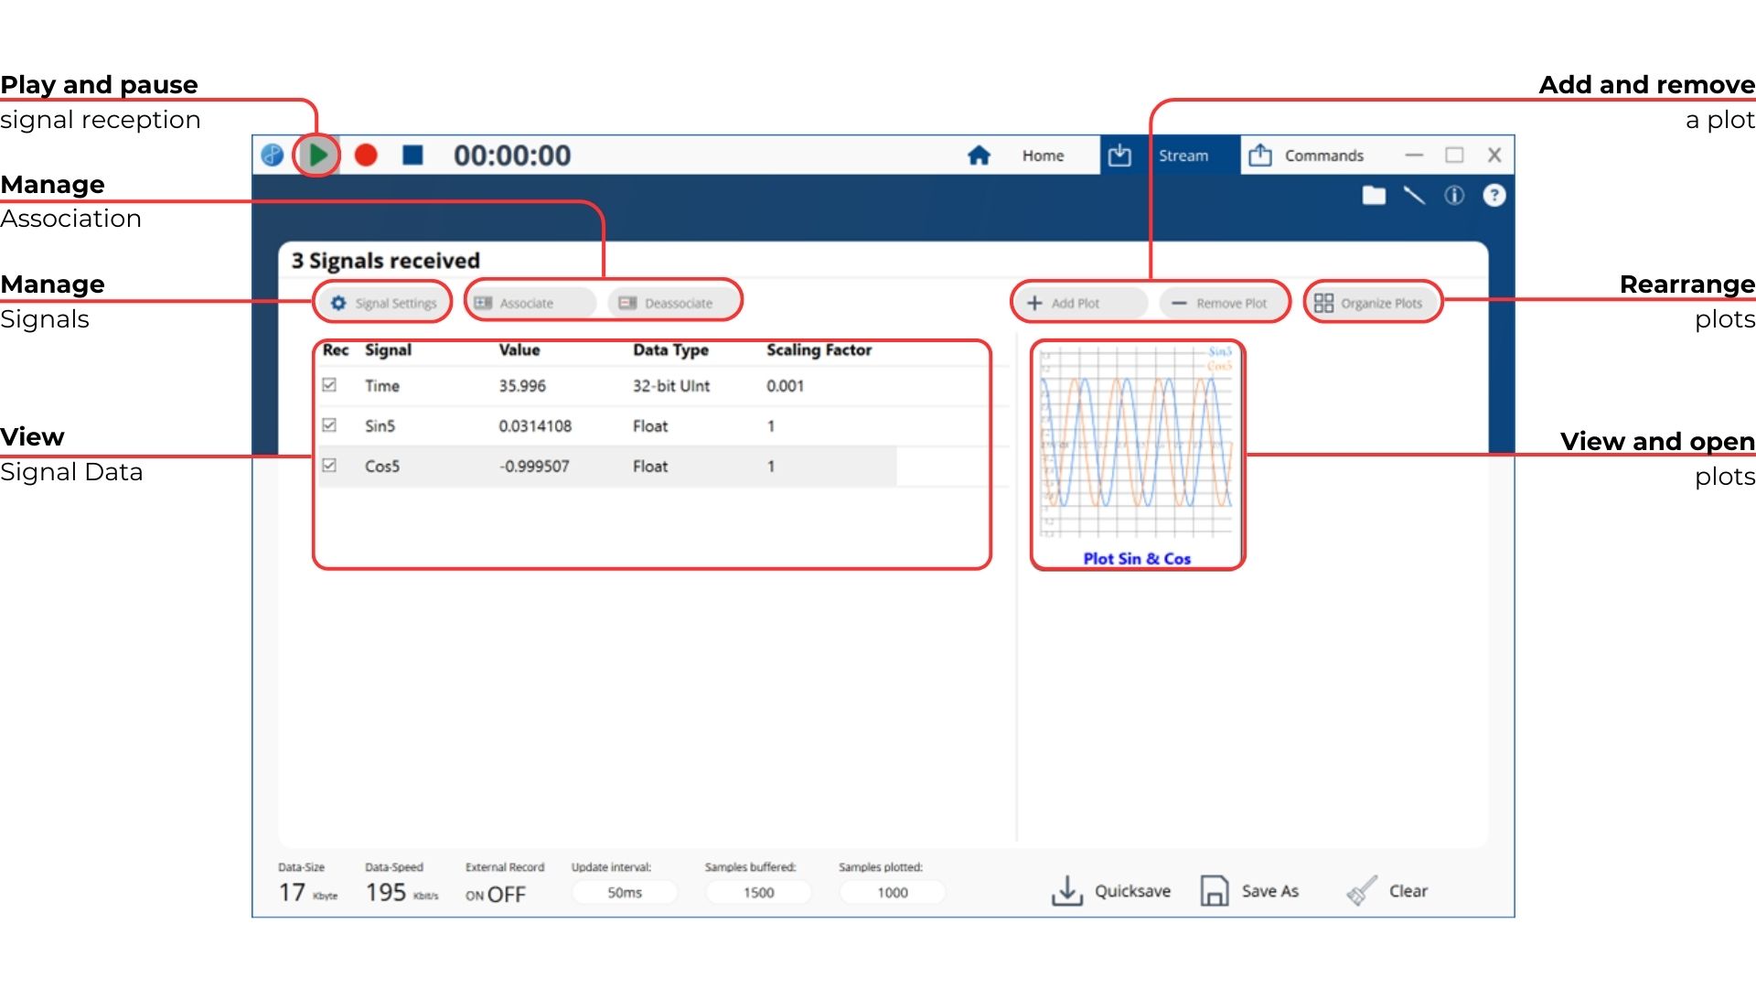
Task: Open Signal Settings
Action: coord(383,303)
